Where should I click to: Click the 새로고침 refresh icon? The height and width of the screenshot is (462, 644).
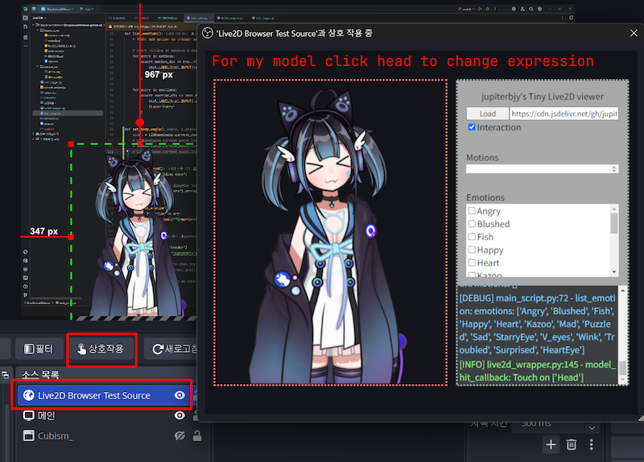pos(156,349)
